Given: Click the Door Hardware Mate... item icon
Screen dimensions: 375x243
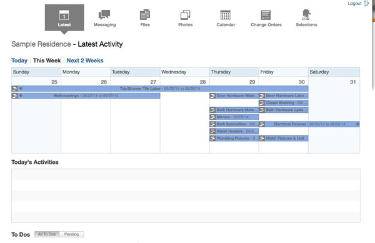Looking at the screenshot, I should [x=212, y=96].
